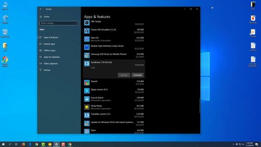Screen dimensions: 261x147
Task: Open Firefox from the taskbar
Action: tap(23, 144)
